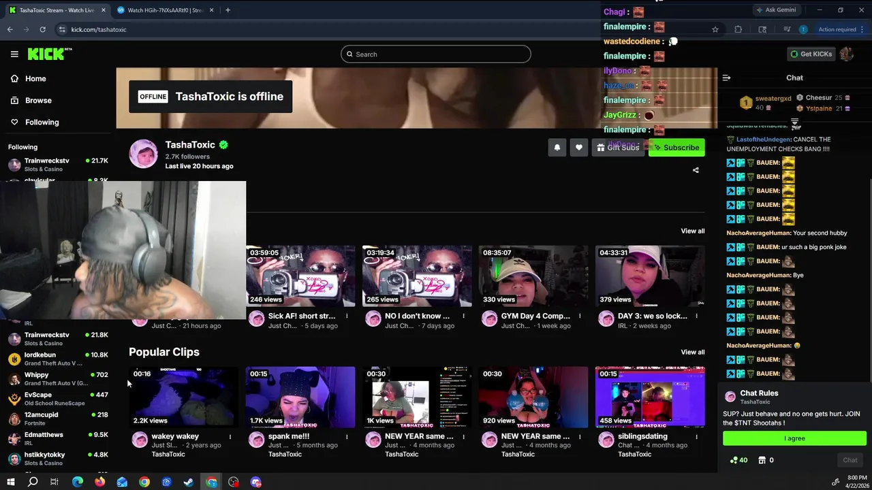Click the share icon below Subscribe
Screen dimensions: 872x490
pos(696,170)
